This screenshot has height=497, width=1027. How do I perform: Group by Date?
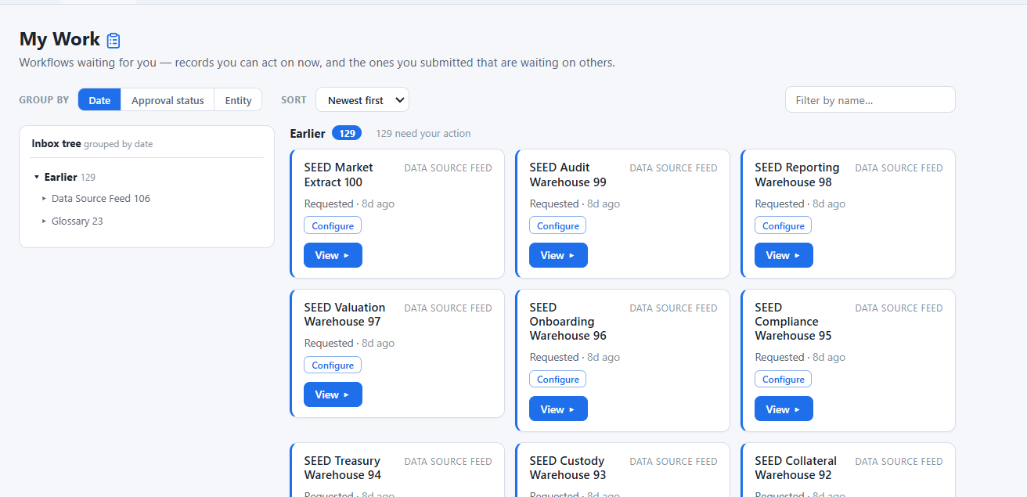[99, 100]
